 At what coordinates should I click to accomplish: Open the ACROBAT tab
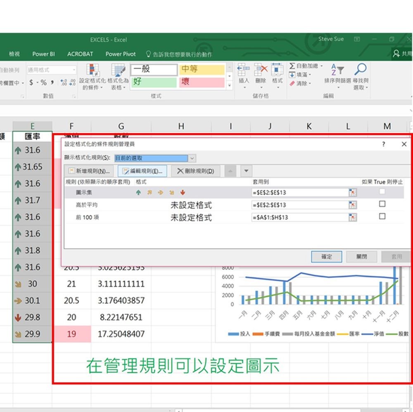point(80,54)
